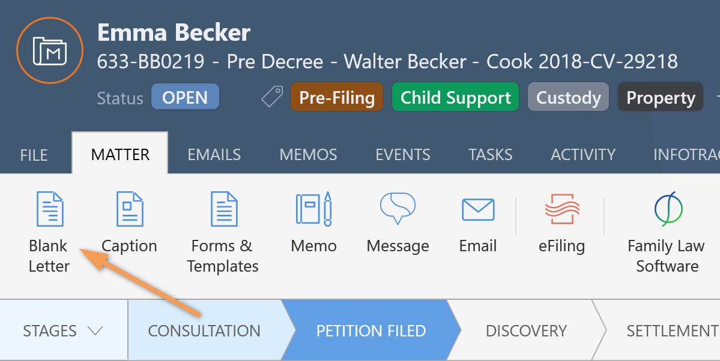Click the green Child Support tag

(456, 97)
